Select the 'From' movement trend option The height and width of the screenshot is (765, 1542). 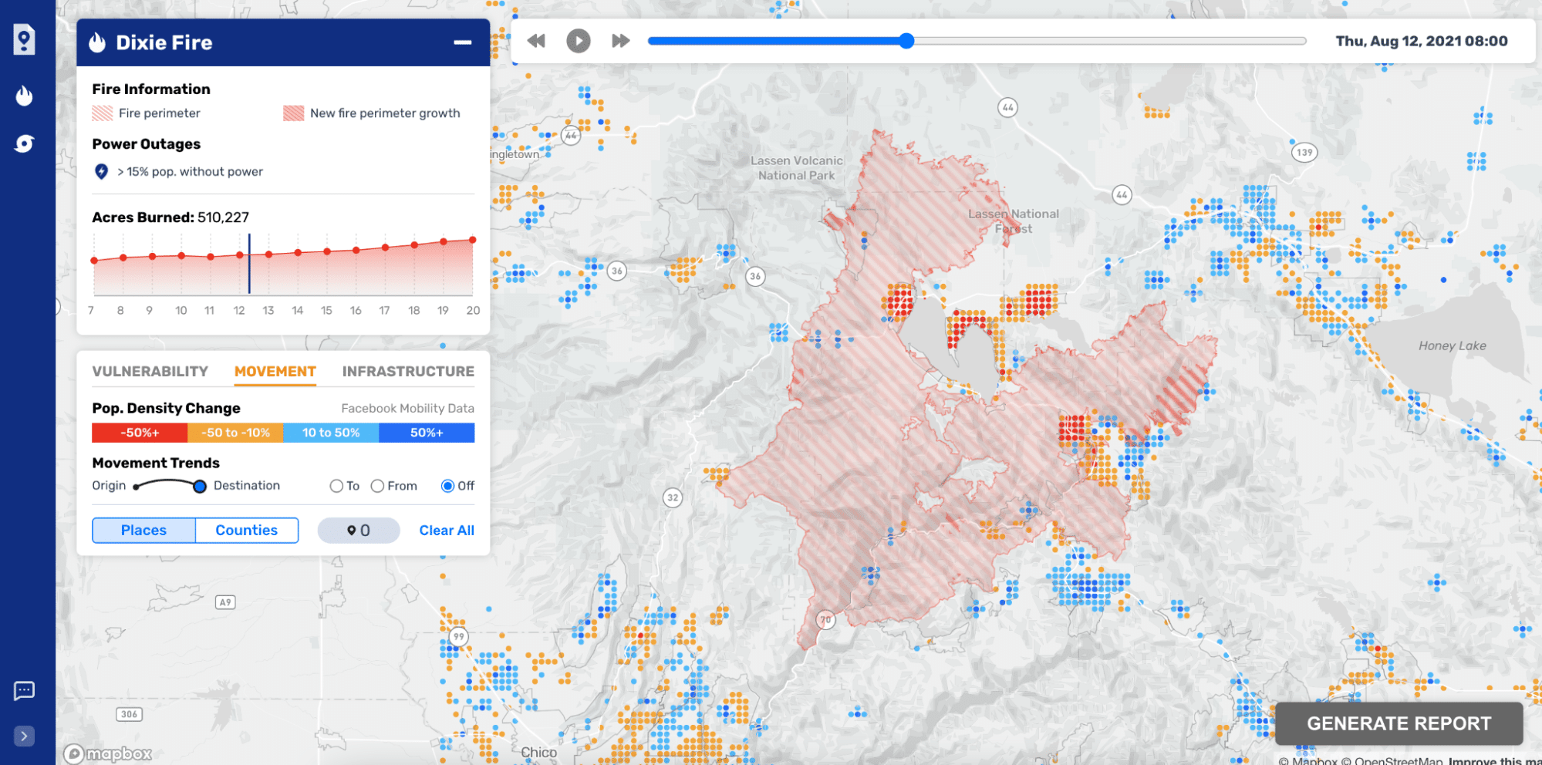coord(377,486)
